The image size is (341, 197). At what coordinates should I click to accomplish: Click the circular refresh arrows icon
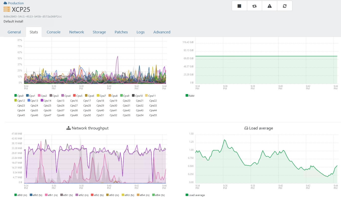[285, 6]
